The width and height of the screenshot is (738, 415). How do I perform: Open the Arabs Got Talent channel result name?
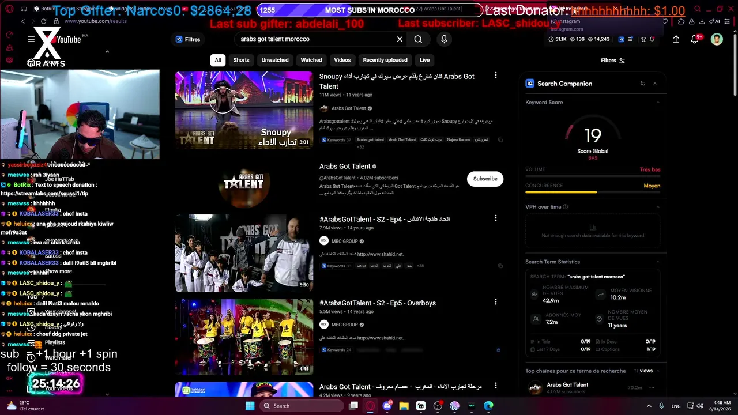[x=345, y=167]
